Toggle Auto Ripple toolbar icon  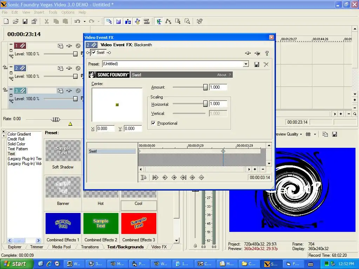128,21
